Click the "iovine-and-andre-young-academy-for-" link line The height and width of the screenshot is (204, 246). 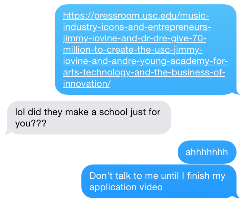point(145,61)
